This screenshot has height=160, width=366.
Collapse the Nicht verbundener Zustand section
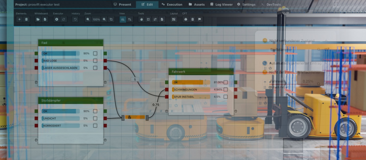coord(326,41)
